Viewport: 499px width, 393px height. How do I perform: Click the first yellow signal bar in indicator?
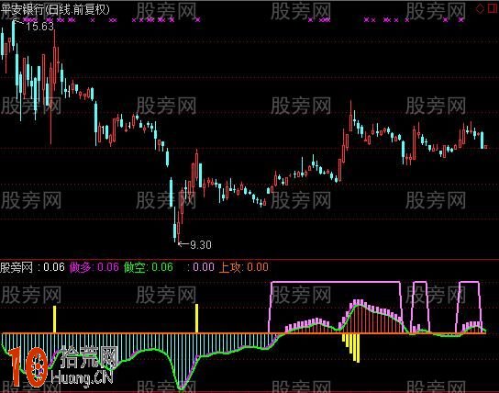(55, 320)
